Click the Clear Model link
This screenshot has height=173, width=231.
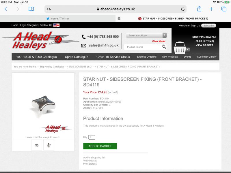159,41
